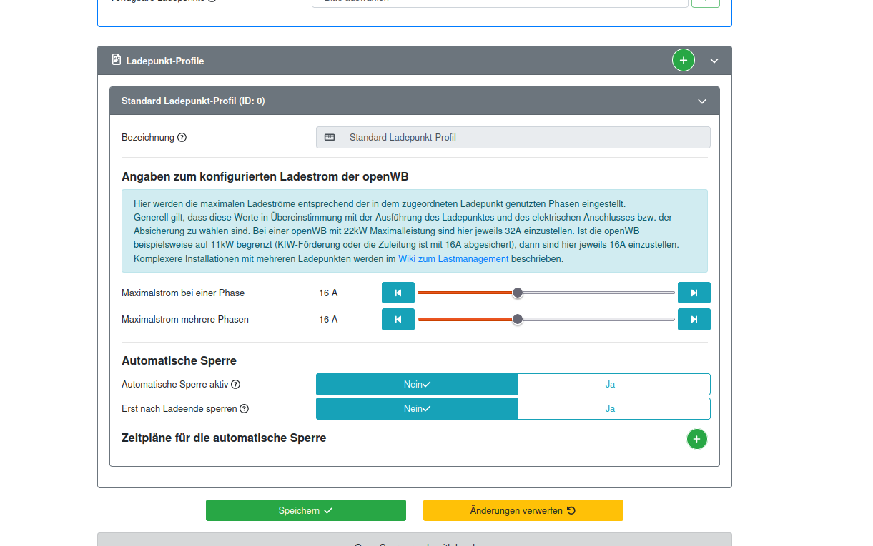
Task: Decrease Maximalstrom mehrere Phasen with step-back icon
Action: (x=398, y=320)
